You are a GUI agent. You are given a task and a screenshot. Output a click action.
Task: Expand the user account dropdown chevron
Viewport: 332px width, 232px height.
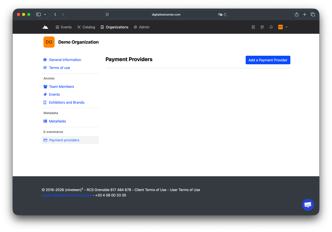click(x=286, y=27)
